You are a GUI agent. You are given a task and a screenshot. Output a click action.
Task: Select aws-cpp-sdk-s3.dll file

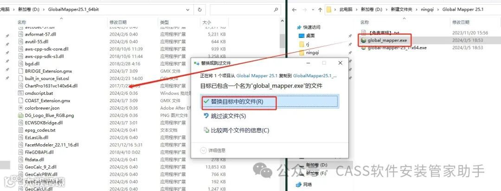tap(45, 56)
